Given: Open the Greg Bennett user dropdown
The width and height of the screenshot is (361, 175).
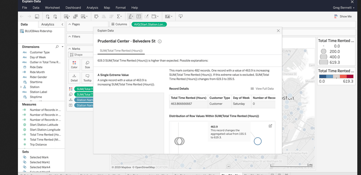Looking at the screenshot, I should [344, 8].
